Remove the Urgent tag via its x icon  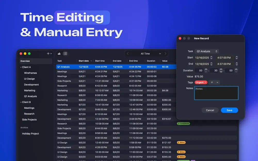pyautogui.click(x=205, y=82)
